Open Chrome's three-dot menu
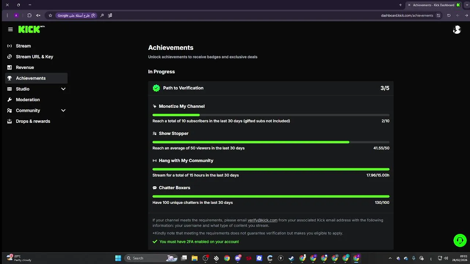470x264 pixels. [x=7, y=15]
